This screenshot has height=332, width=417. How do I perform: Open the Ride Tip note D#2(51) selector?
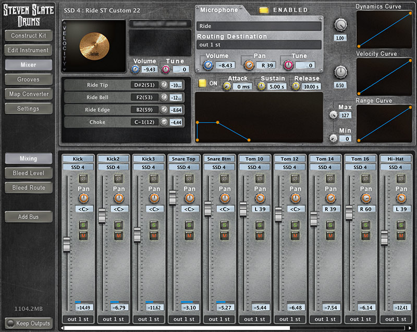point(144,85)
